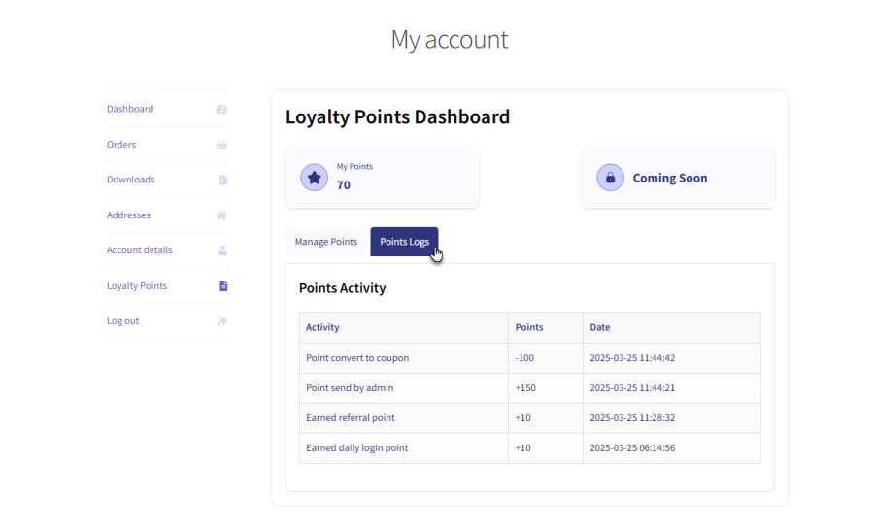The image size is (874, 529).
Task: Click the Loyalty Points Dashboard heading
Action: (397, 116)
